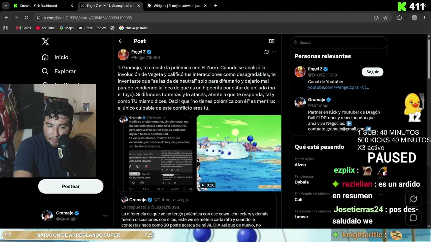Click the Grok icon on Engel Z's post
Image resolution: width=431 pixels, height=242 pixels.
tap(266, 52)
